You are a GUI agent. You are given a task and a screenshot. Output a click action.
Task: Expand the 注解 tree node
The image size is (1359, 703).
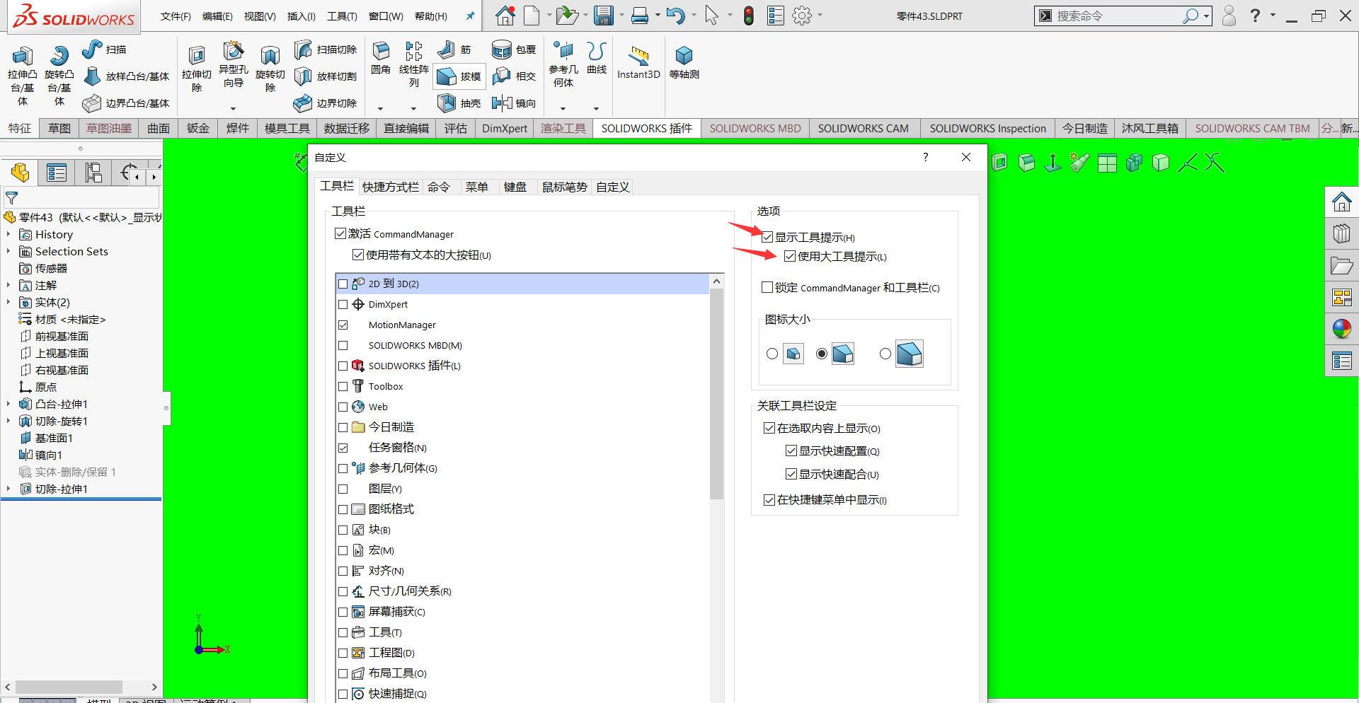8,285
